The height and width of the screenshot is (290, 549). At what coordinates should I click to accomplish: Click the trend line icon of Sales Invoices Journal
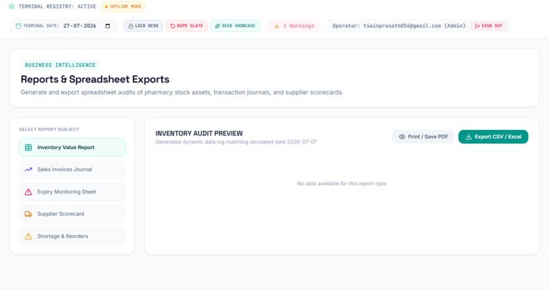(29, 170)
